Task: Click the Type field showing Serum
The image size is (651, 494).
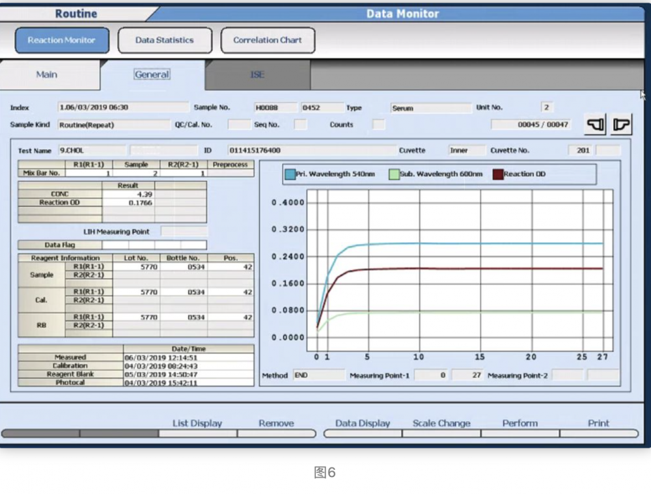Action: click(x=431, y=108)
